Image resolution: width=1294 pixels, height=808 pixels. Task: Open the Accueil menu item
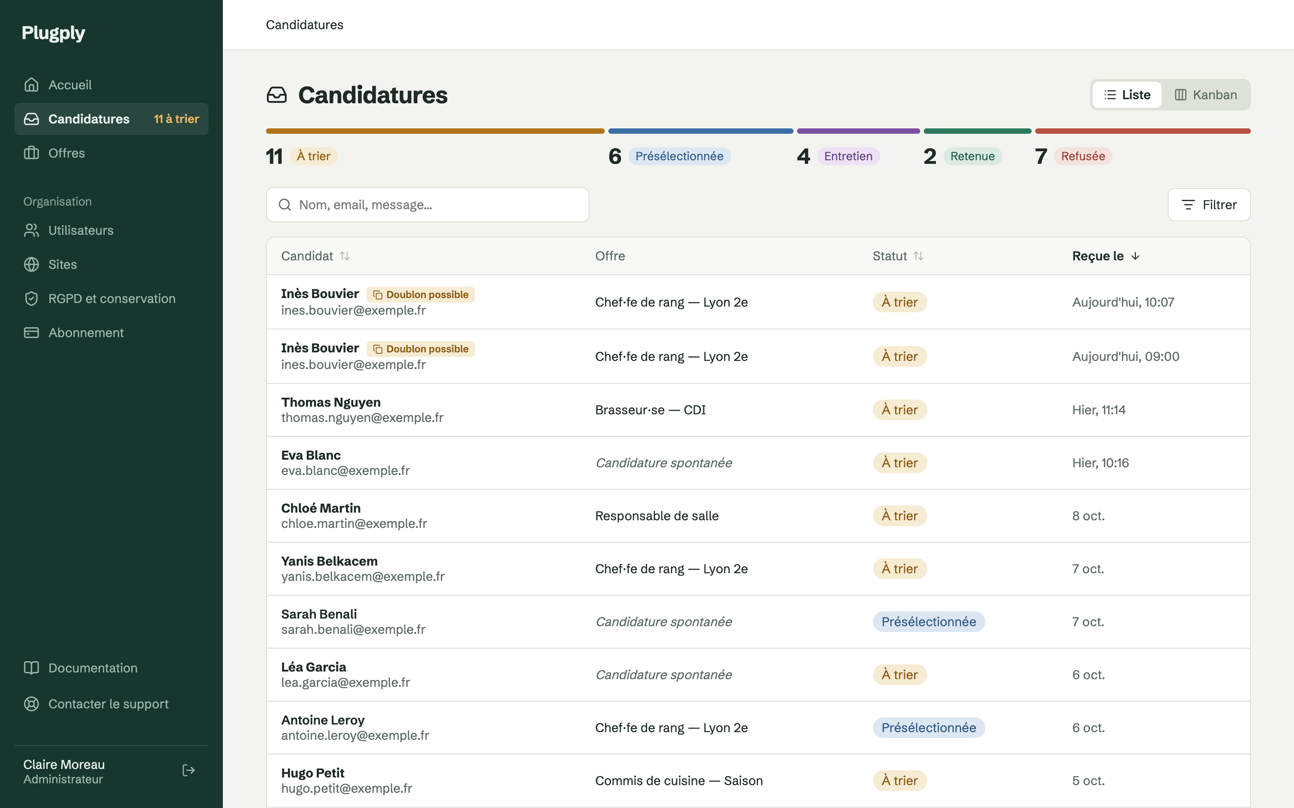click(111, 85)
